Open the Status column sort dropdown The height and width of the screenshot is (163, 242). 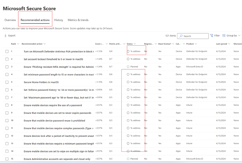point(135,44)
